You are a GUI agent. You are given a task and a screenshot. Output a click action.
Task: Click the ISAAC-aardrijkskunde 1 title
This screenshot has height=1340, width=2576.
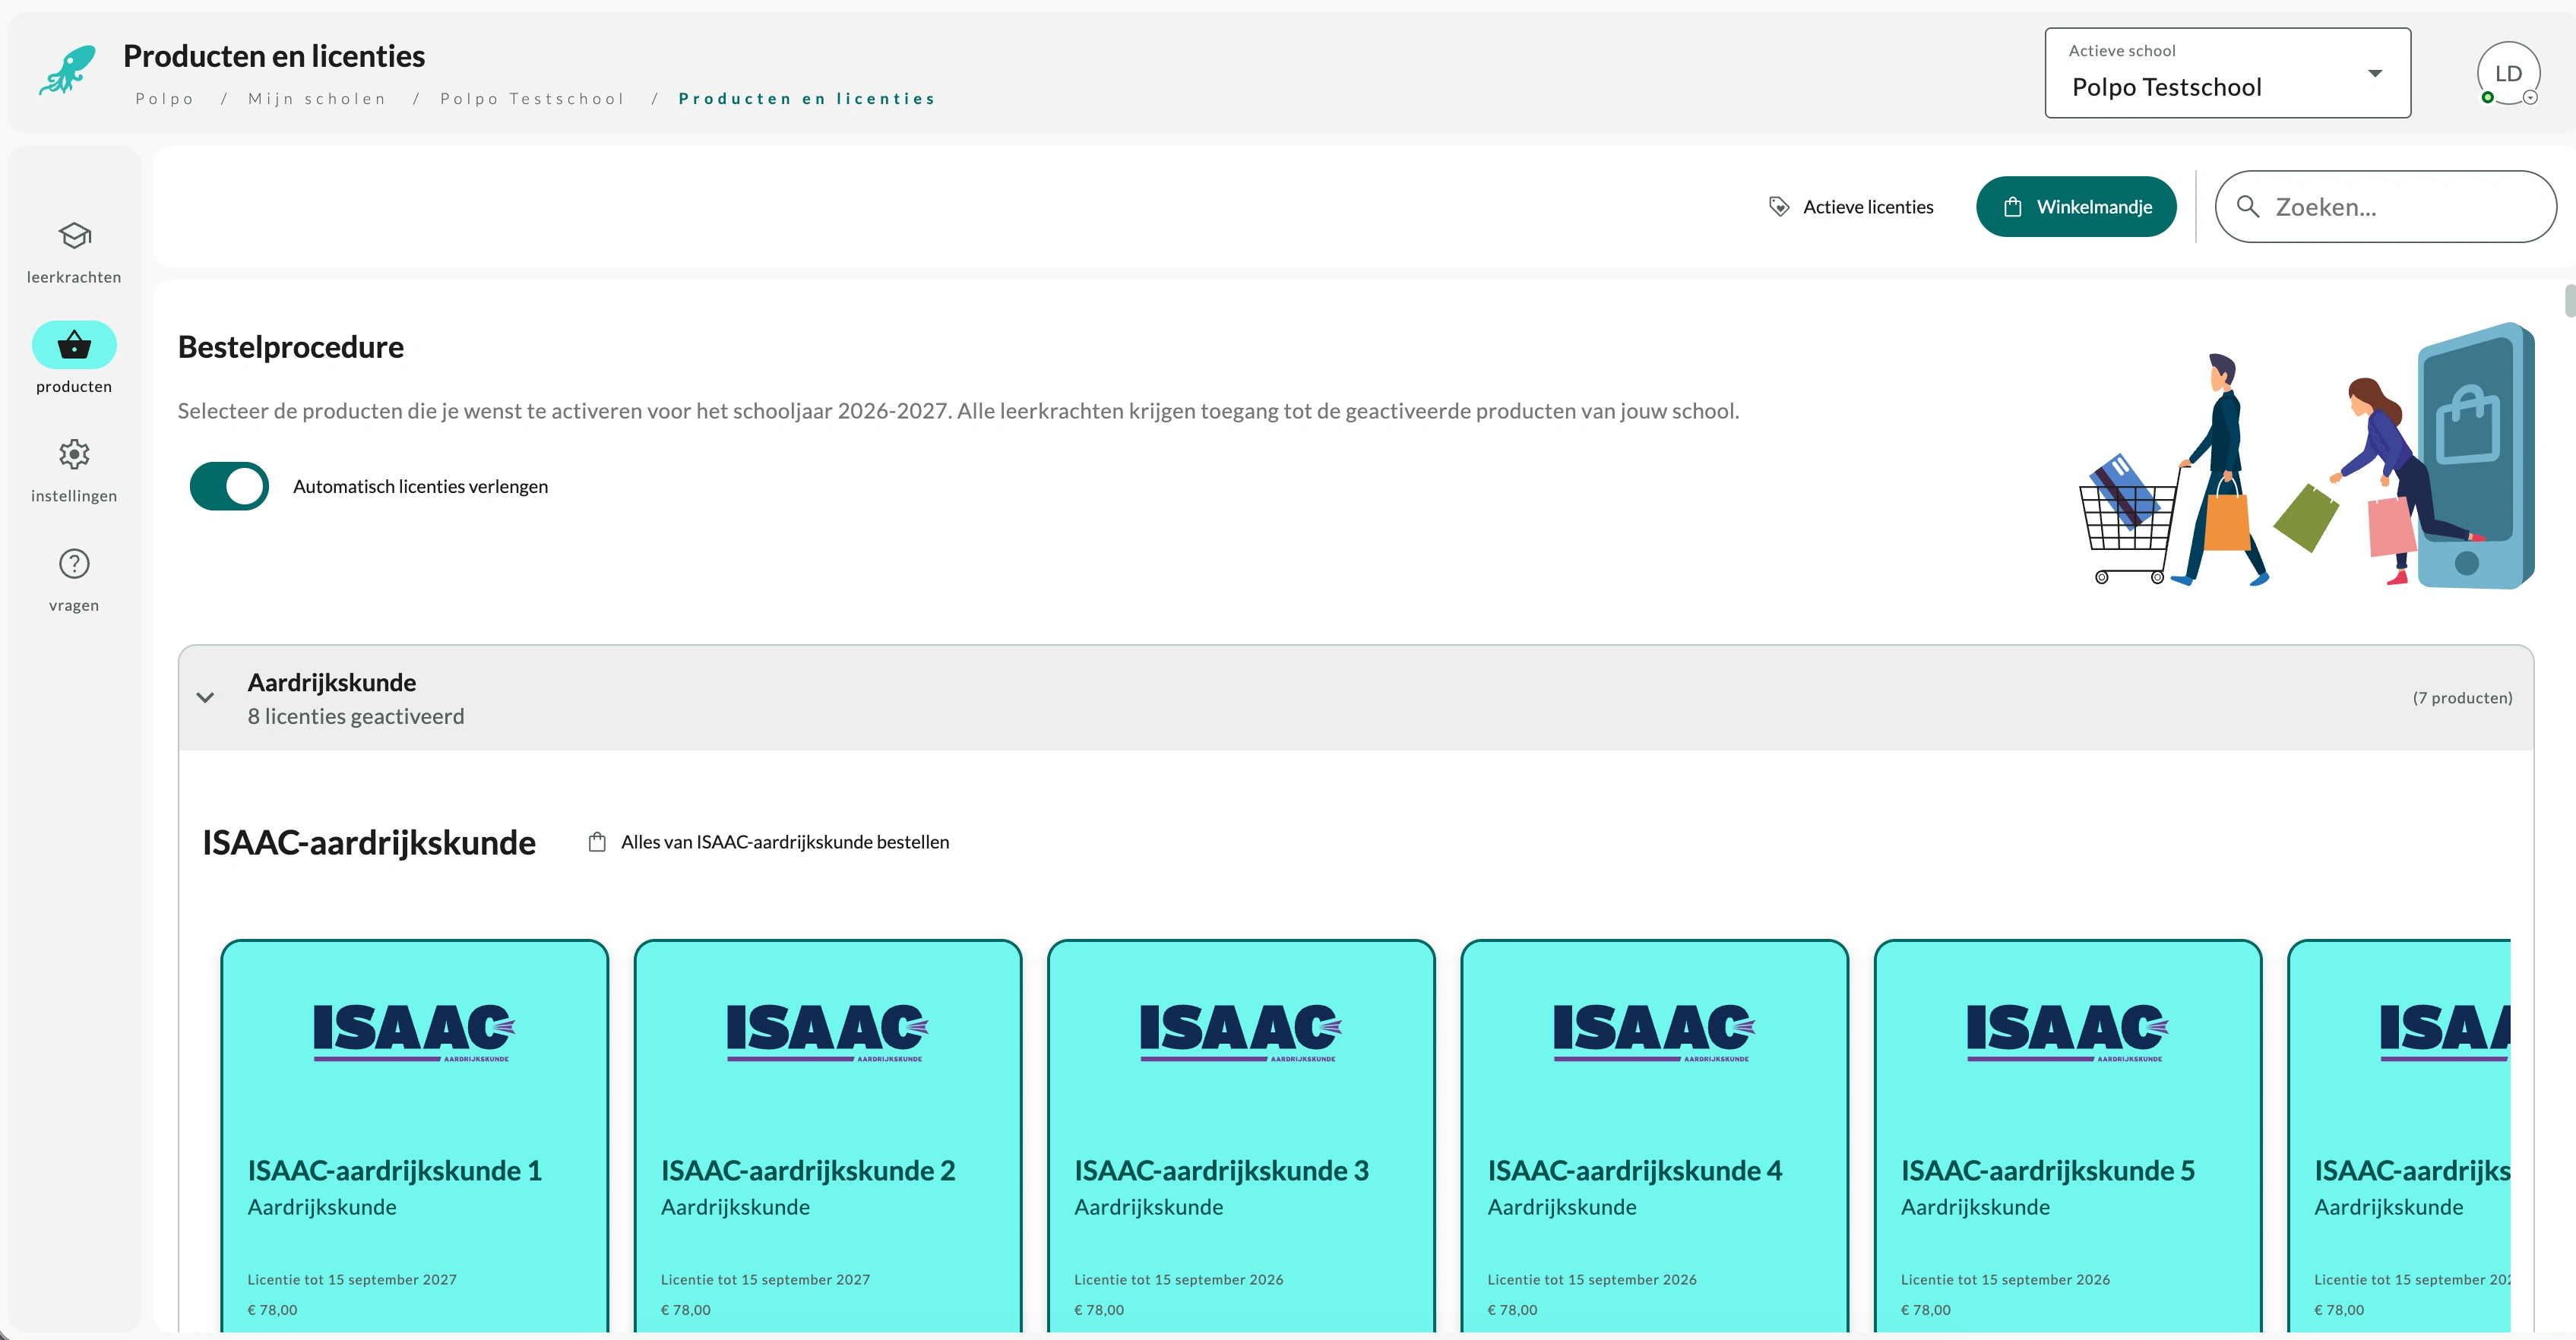(395, 1171)
